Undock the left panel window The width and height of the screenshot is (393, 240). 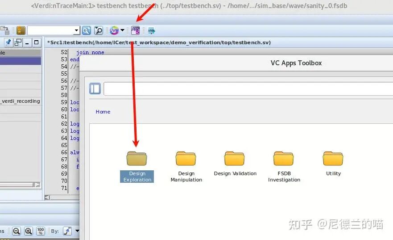pos(18,42)
